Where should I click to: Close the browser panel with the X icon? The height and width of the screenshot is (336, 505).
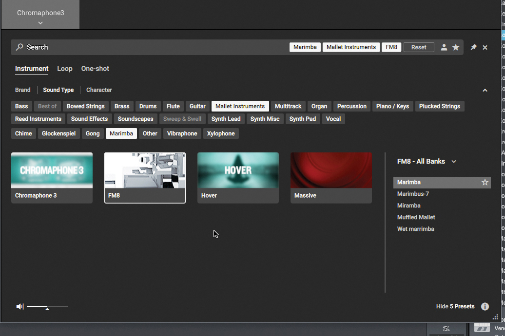pyautogui.click(x=485, y=47)
